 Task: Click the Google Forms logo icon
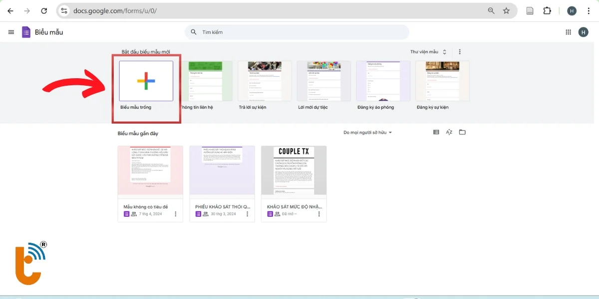(26, 32)
